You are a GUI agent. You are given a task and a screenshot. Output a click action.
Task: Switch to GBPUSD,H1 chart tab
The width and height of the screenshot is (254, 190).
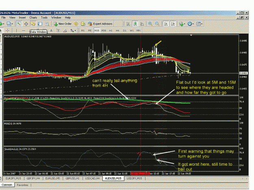point(72,178)
